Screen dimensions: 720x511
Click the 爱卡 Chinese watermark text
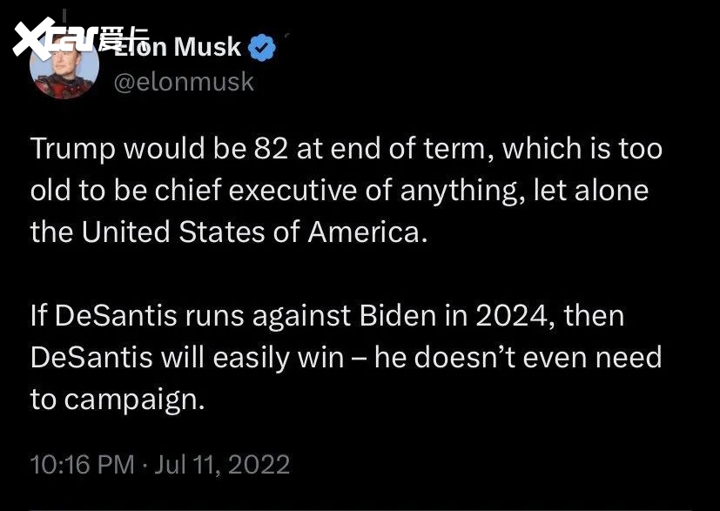point(123,38)
